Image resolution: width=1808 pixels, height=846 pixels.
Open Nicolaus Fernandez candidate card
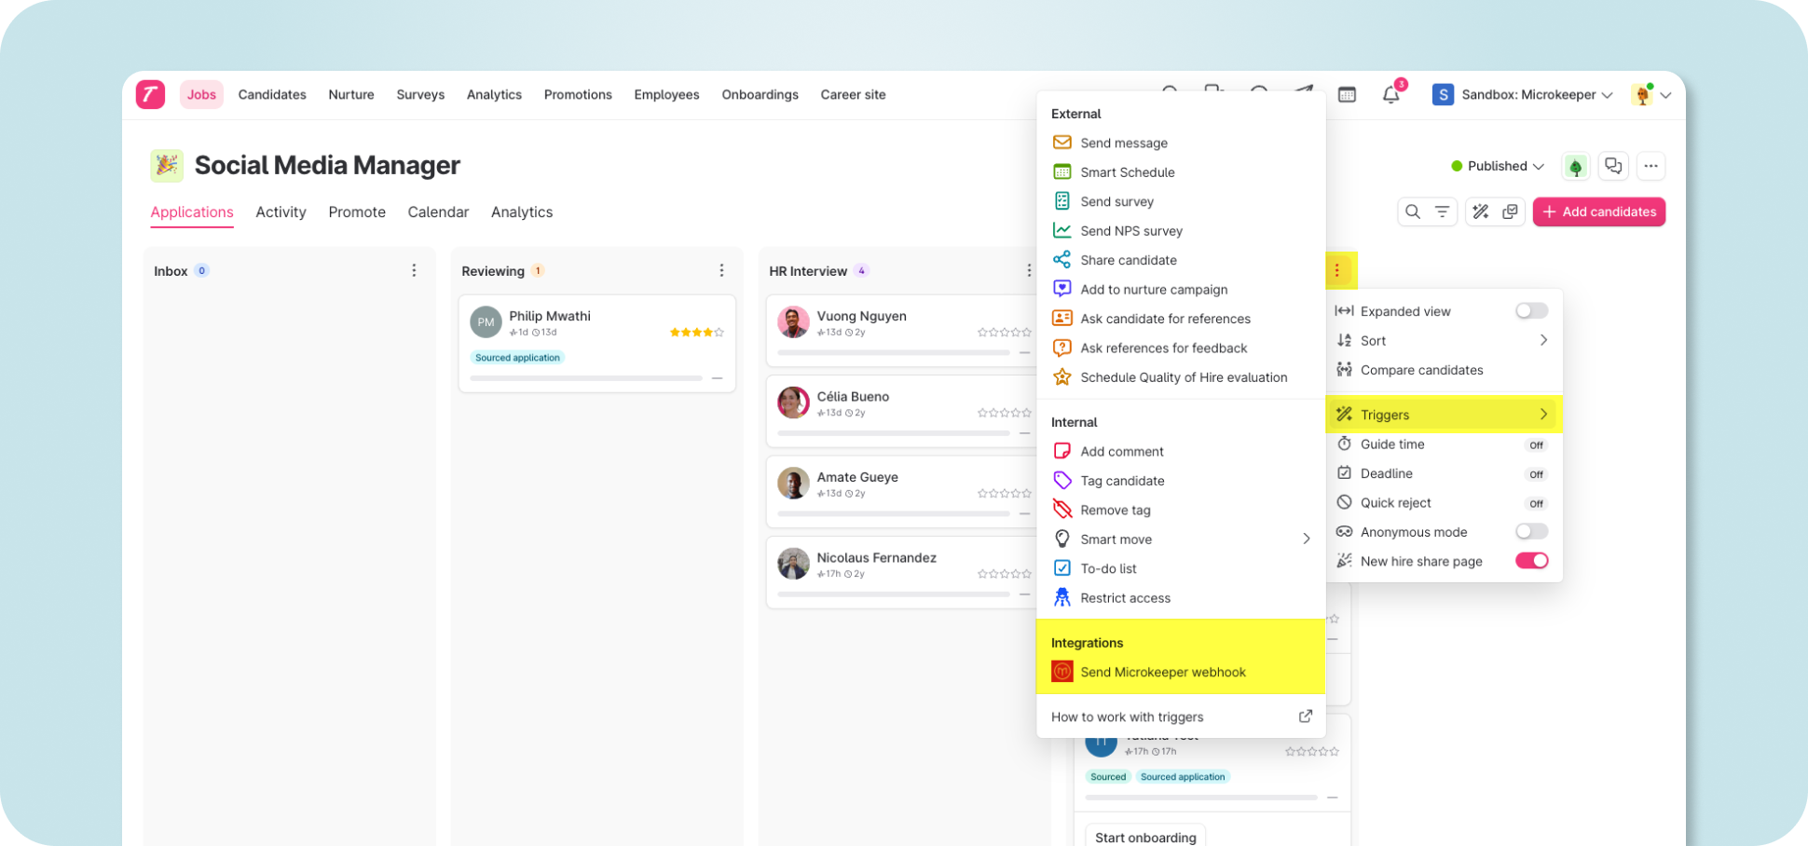pyautogui.click(x=901, y=572)
